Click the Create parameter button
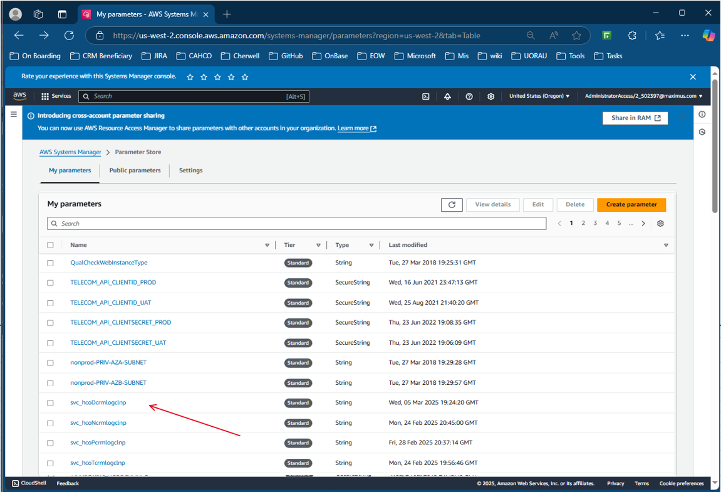721x492 pixels. point(631,205)
